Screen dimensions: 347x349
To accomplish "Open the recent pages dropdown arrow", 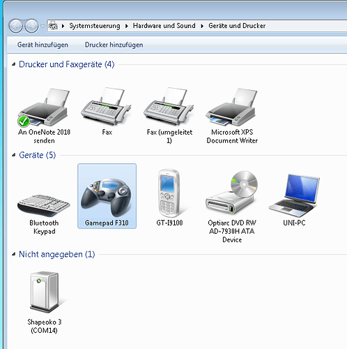I will tap(43, 26).
